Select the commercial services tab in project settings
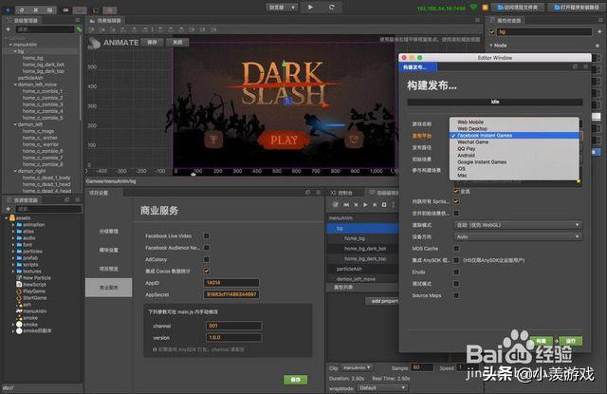This screenshot has height=394, width=607. click(109, 288)
